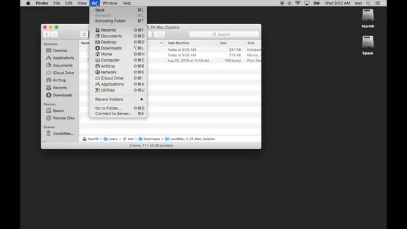Select Desktop in the Go menu
Image resolution: width=407 pixels, height=229 pixels.
point(118,42)
